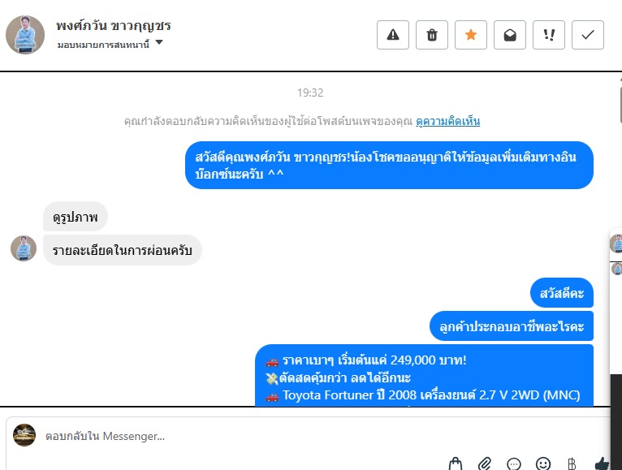
Task: Open the มอบหมายการสนทนานี้ assignment menu
Action: (104, 45)
